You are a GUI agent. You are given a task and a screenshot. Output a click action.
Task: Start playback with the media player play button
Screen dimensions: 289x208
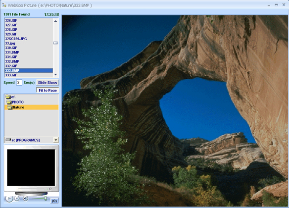click(x=9, y=199)
